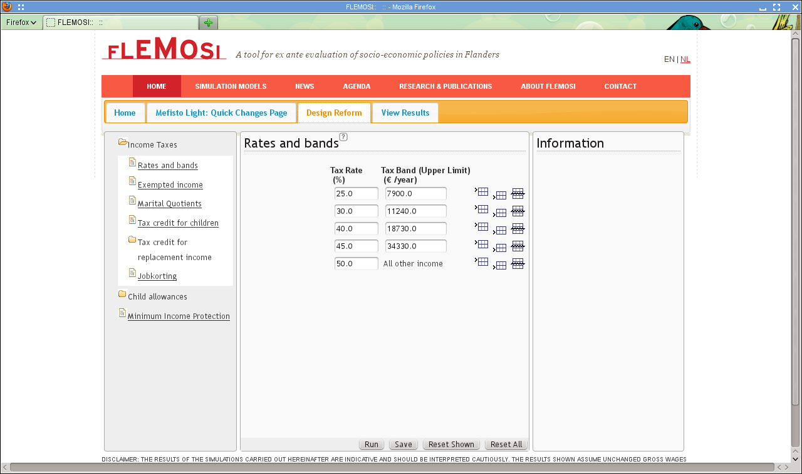Click the Reset All button

(x=506, y=445)
